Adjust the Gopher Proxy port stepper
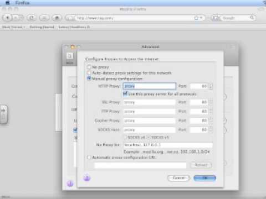The width and height of the screenshot is (266, 199). (211, 121)
